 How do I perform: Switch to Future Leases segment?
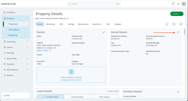click(77, 97)
